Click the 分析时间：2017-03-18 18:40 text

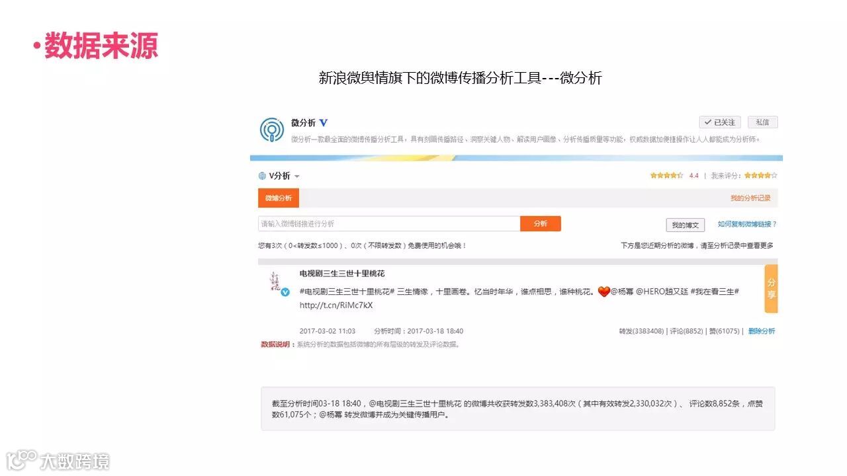[x=418, y=331]
